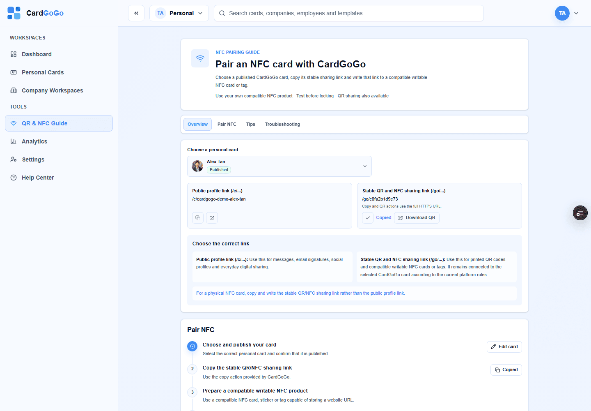The width and height of the screenshot is (591, 411).
Task: Click the CardGoGo logo icon
Action: coord(14,13)
